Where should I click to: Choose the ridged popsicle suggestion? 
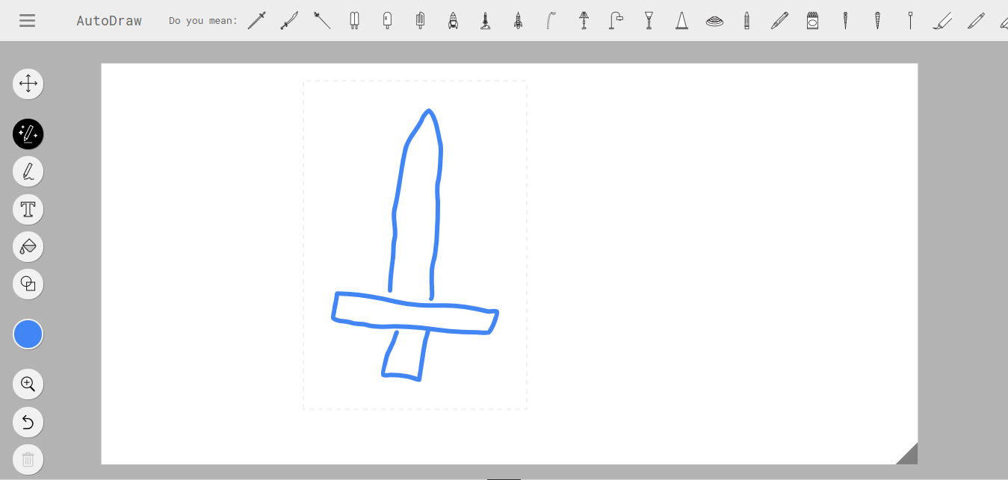(x=420, y=20)
